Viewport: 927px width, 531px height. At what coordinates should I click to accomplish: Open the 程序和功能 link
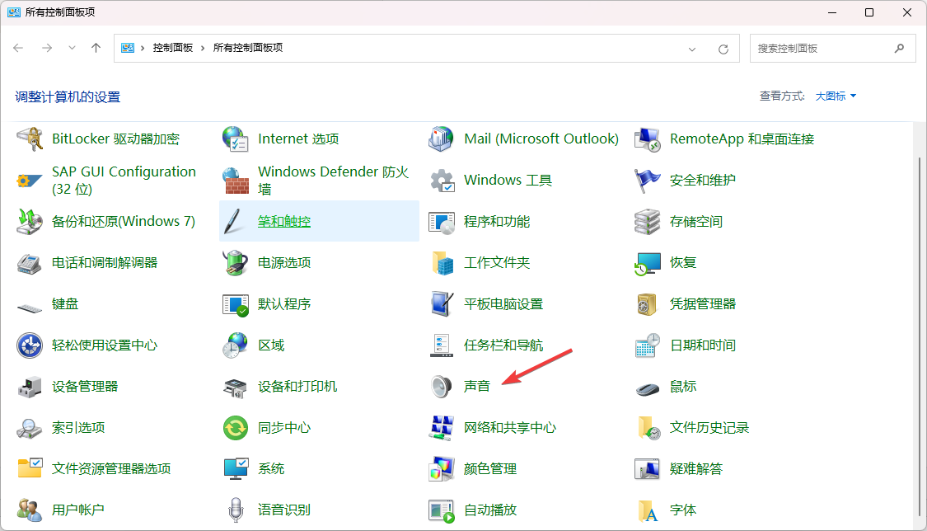pyautogui.click(x=497, y=222)
